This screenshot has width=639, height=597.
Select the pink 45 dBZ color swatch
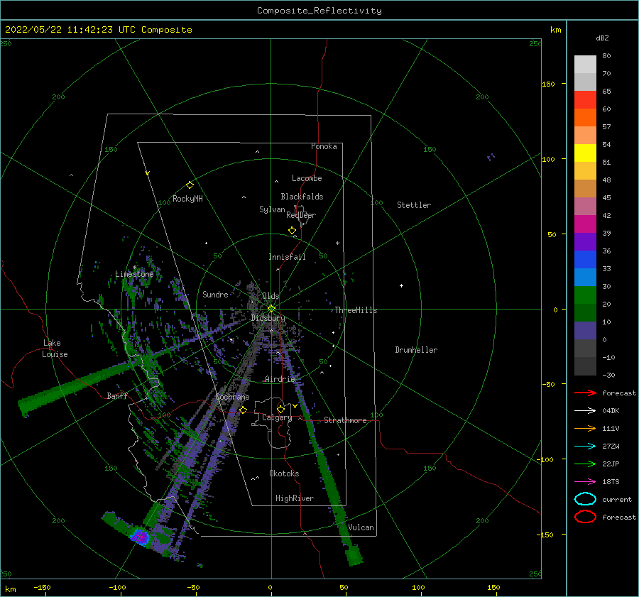(585, 206)
